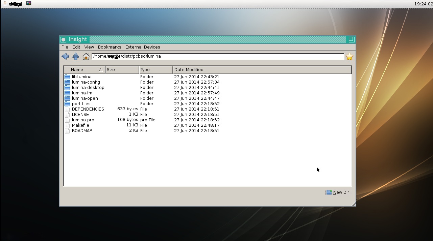Click the Makefile file icon
433x241 pixels.
click(x=67, y=125)
